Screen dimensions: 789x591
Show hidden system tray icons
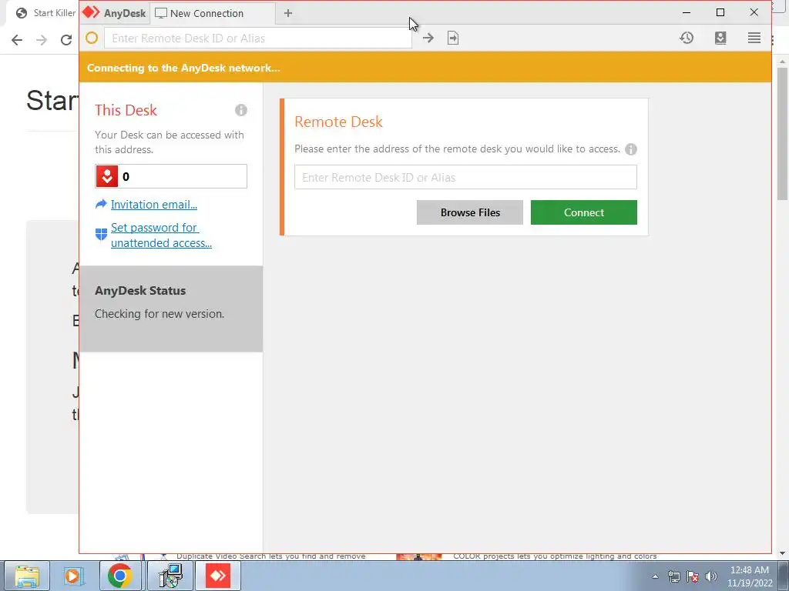point(655,576)
